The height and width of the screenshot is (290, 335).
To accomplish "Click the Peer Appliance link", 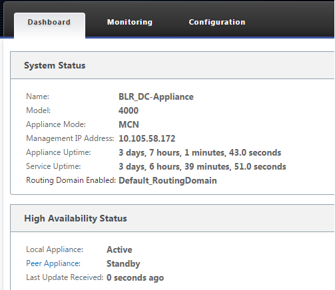I will [53, 263].
